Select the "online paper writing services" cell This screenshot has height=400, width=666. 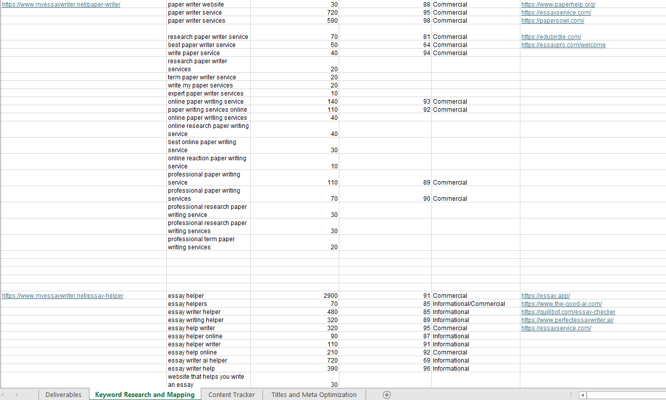[x=208, y=118]
